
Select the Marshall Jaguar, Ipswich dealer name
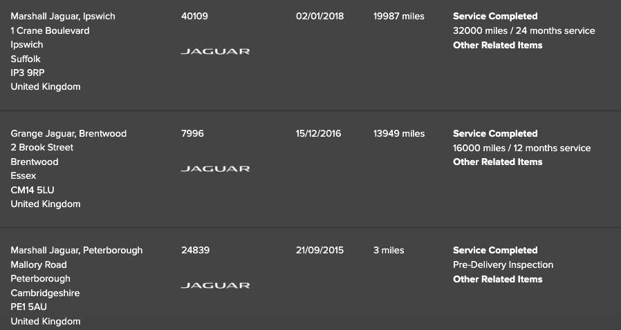[63, 16]
